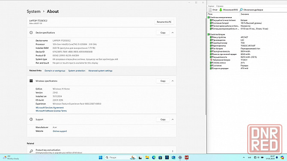Click the orange voltage icon in the battery list
Viewport: 287px width, 161px height.
pyautogui.click(x=211, y=60)
